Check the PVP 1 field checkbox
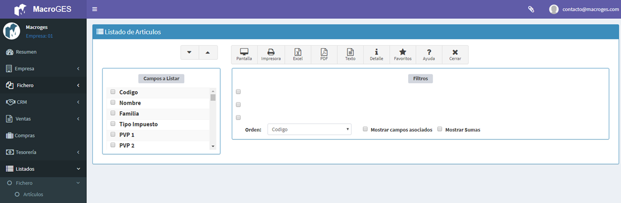 tap(113, 134)
